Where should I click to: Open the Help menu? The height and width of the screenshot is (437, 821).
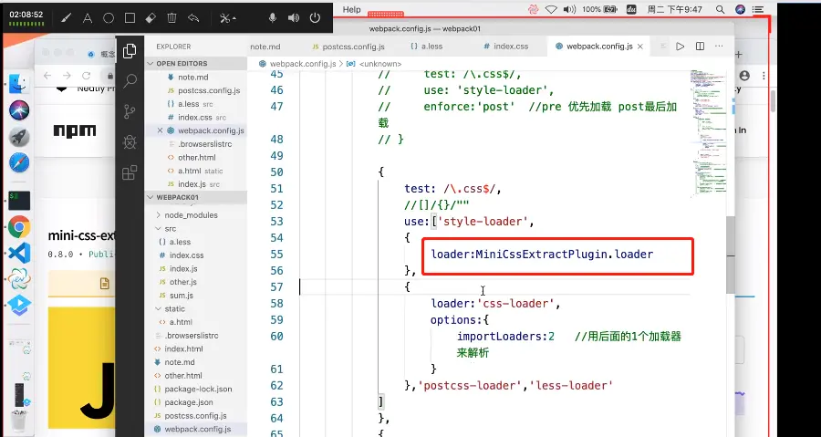pyautogui.click(x=351, y=9)
